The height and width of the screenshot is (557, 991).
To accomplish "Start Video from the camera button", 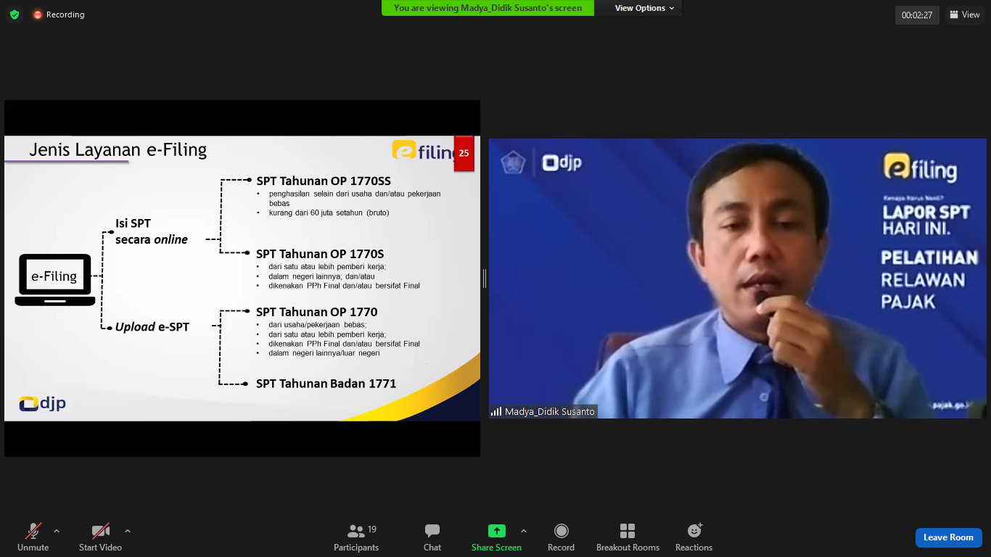I will [100, 537].
